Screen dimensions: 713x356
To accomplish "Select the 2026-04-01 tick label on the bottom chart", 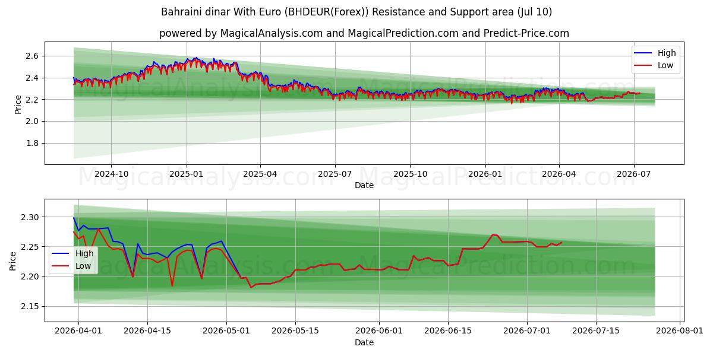I will (78, 331).
